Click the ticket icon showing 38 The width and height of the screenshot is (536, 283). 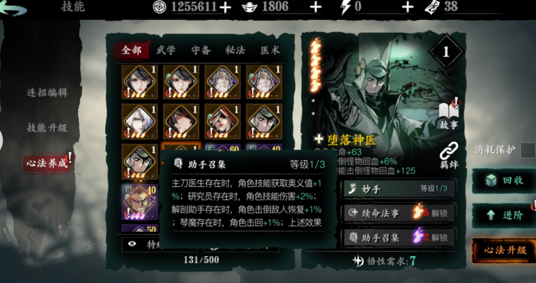tap(431, 7)
